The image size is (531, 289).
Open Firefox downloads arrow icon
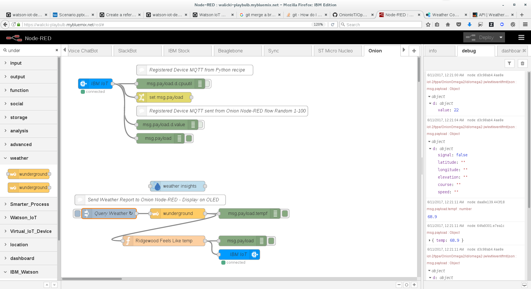(x=469, y=25)
